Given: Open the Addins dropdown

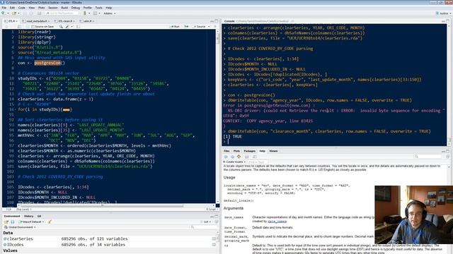Looking at the screenshot, I should 110,13.
